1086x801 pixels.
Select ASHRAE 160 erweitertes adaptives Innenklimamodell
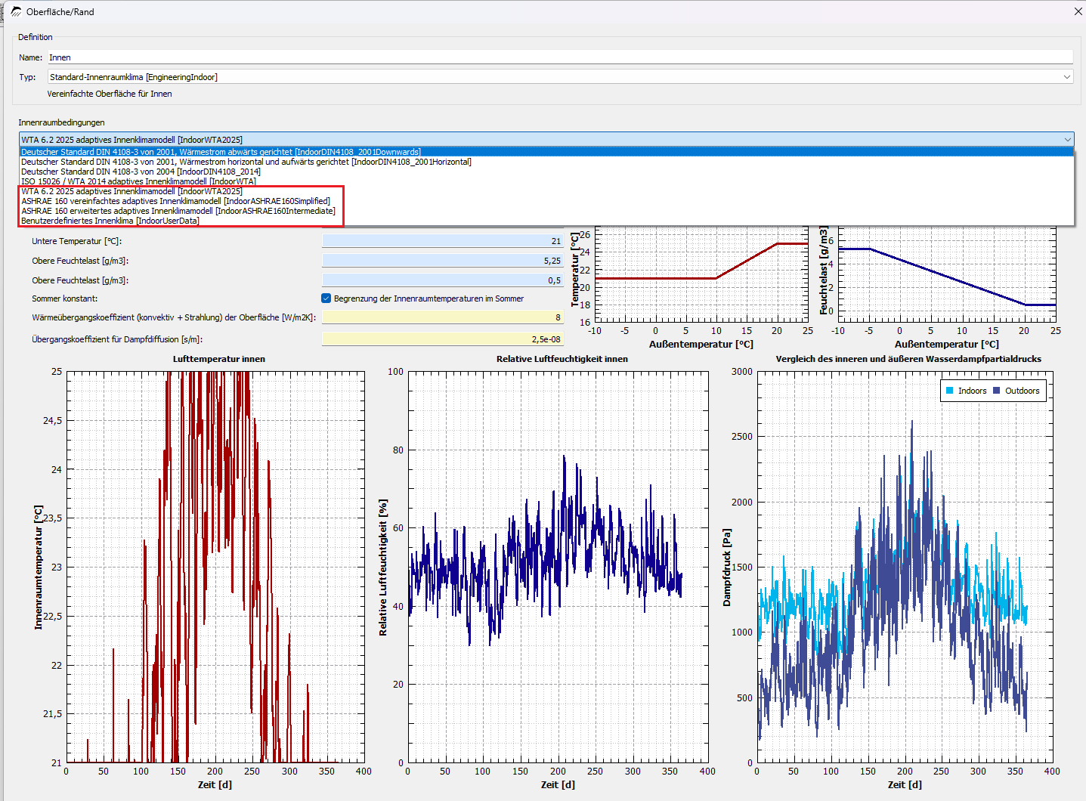546,211
